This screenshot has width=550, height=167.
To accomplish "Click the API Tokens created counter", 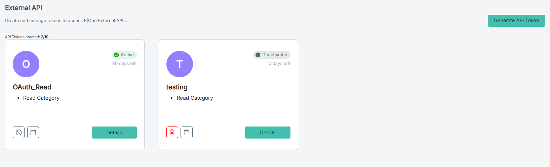I will (27, 37).
